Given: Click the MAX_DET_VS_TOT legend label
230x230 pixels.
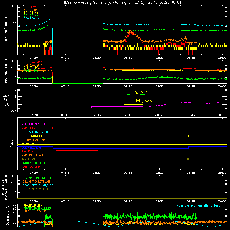Looking at the screenshot, I should click(x=35, y=211).
